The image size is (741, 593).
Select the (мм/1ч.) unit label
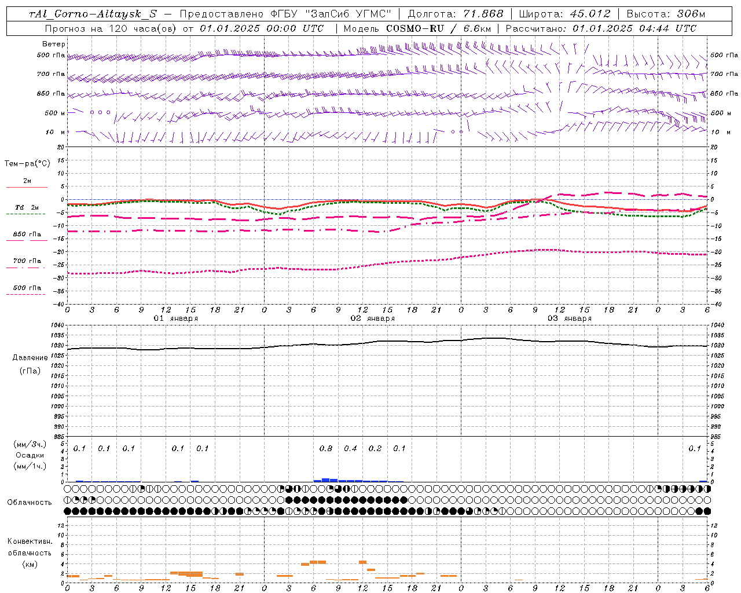pos(30,466)
